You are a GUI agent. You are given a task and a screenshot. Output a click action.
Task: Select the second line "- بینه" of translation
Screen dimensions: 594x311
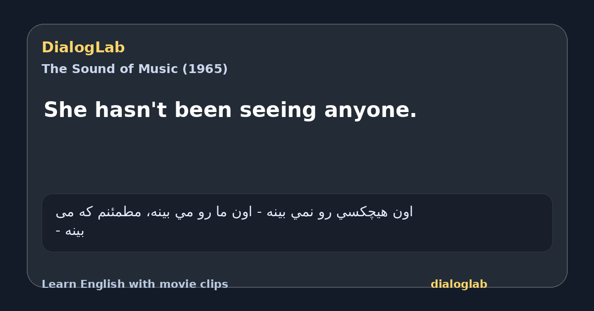click(70, 231)
